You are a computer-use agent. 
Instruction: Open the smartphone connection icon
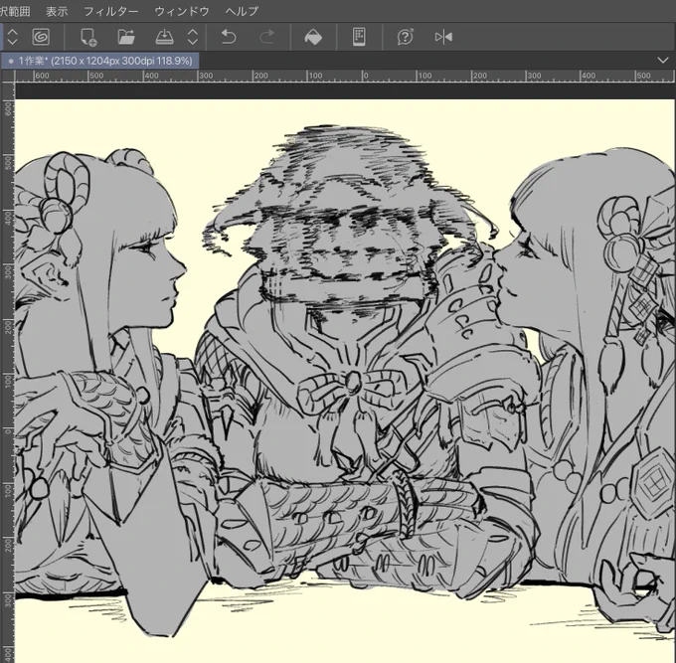[359, 37]
